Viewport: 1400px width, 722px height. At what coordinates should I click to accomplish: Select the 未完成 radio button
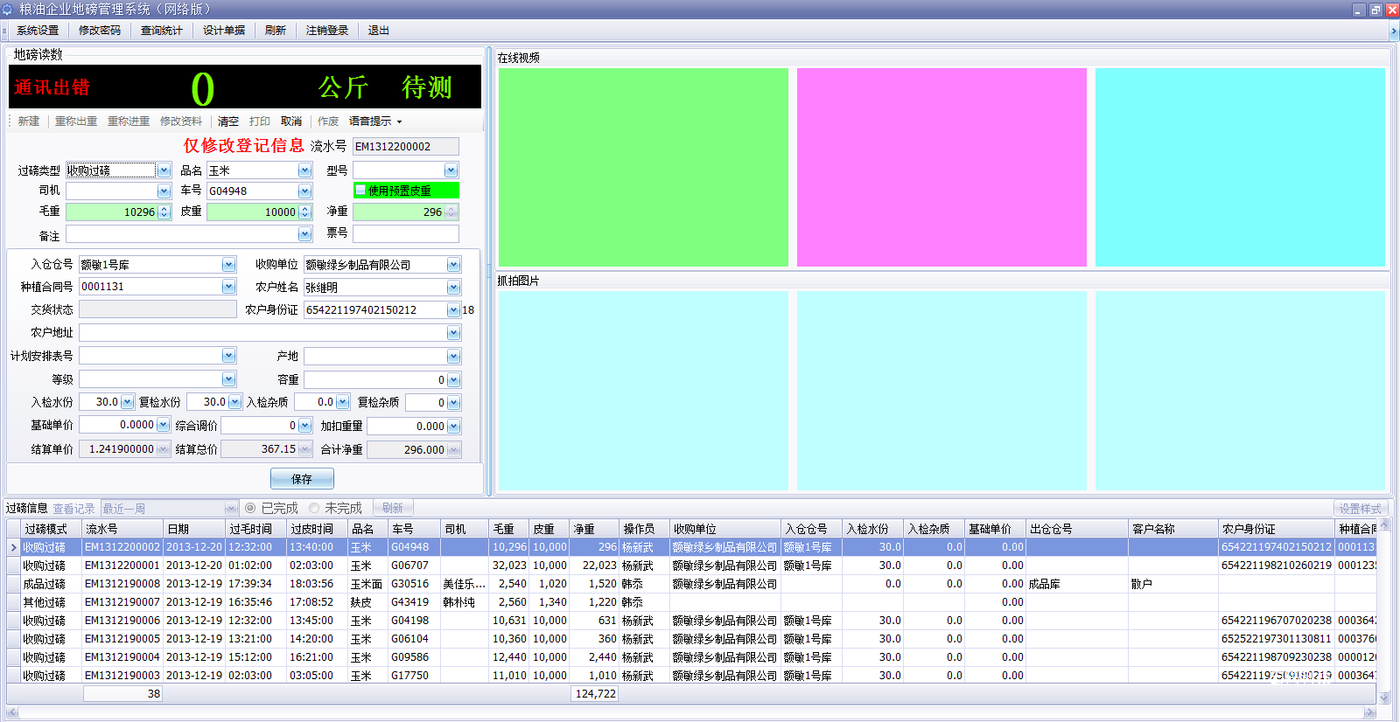click(x=314, y=508)
